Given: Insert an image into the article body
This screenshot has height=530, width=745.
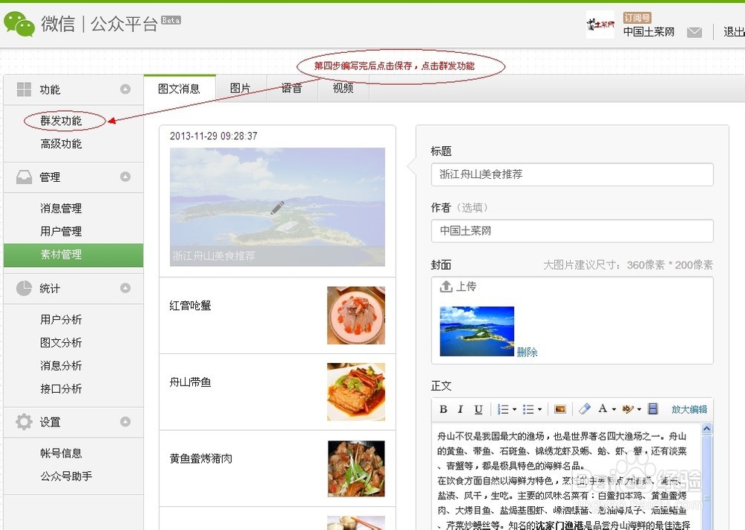Looking at the screenshot, I should [x=560, y=408].
